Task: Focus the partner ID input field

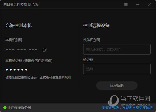Action: pos(117,49)
